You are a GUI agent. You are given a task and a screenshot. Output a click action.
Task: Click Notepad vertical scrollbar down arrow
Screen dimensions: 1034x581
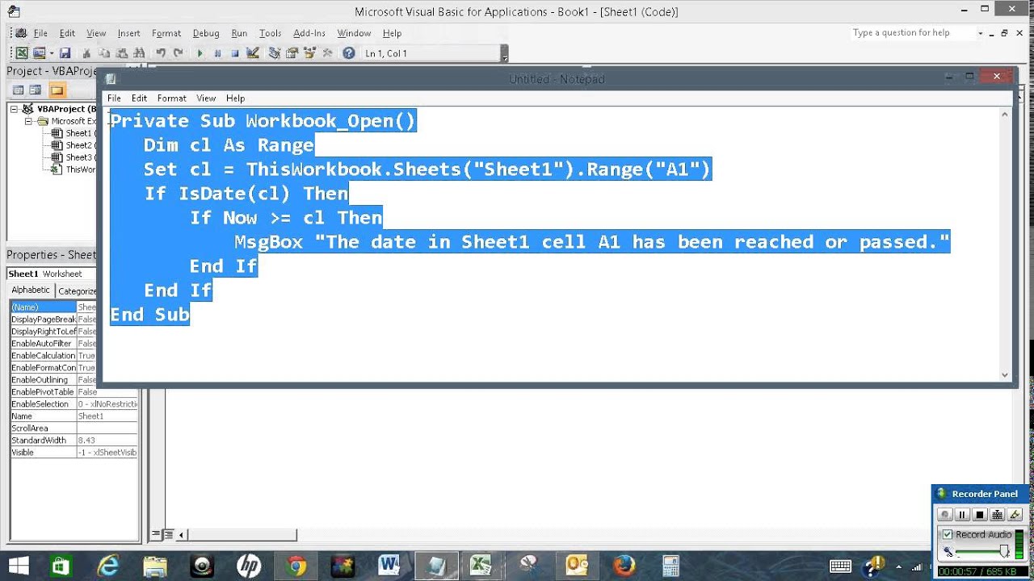[x=1005, y=374]
